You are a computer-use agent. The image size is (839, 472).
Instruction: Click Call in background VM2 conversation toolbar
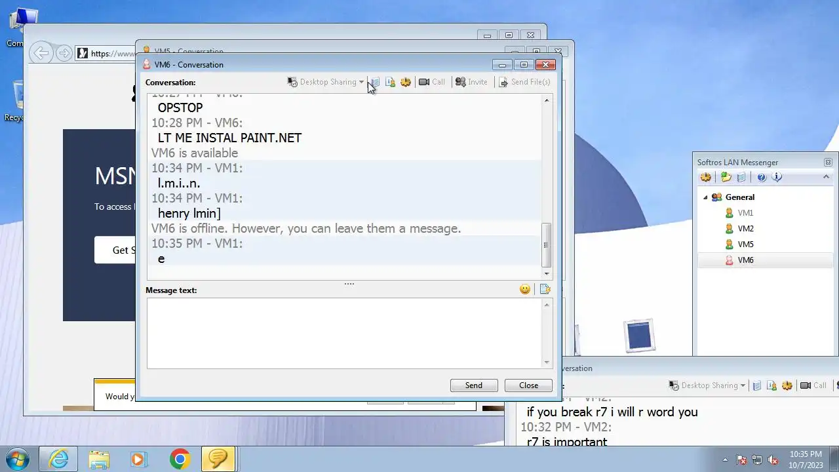[x=813, y=385]
